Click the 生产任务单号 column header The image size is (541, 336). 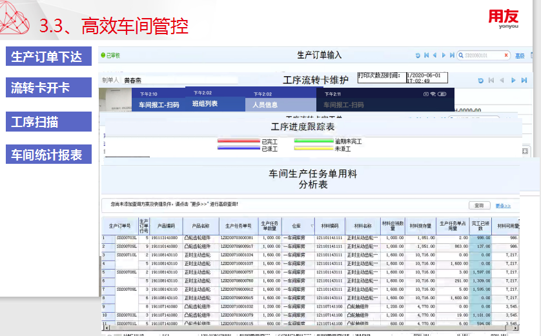point(238,226)
